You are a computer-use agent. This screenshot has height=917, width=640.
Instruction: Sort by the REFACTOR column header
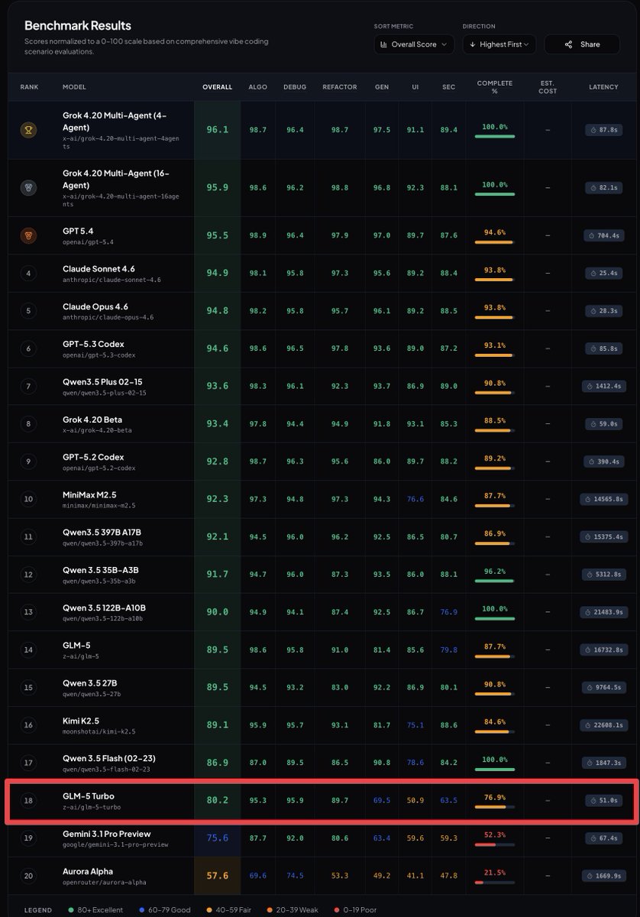(340, 87)
